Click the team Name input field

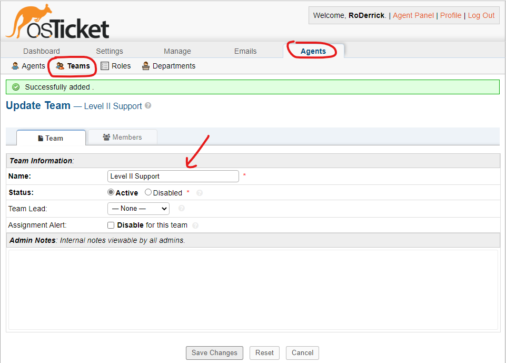[x=173, y=176]
